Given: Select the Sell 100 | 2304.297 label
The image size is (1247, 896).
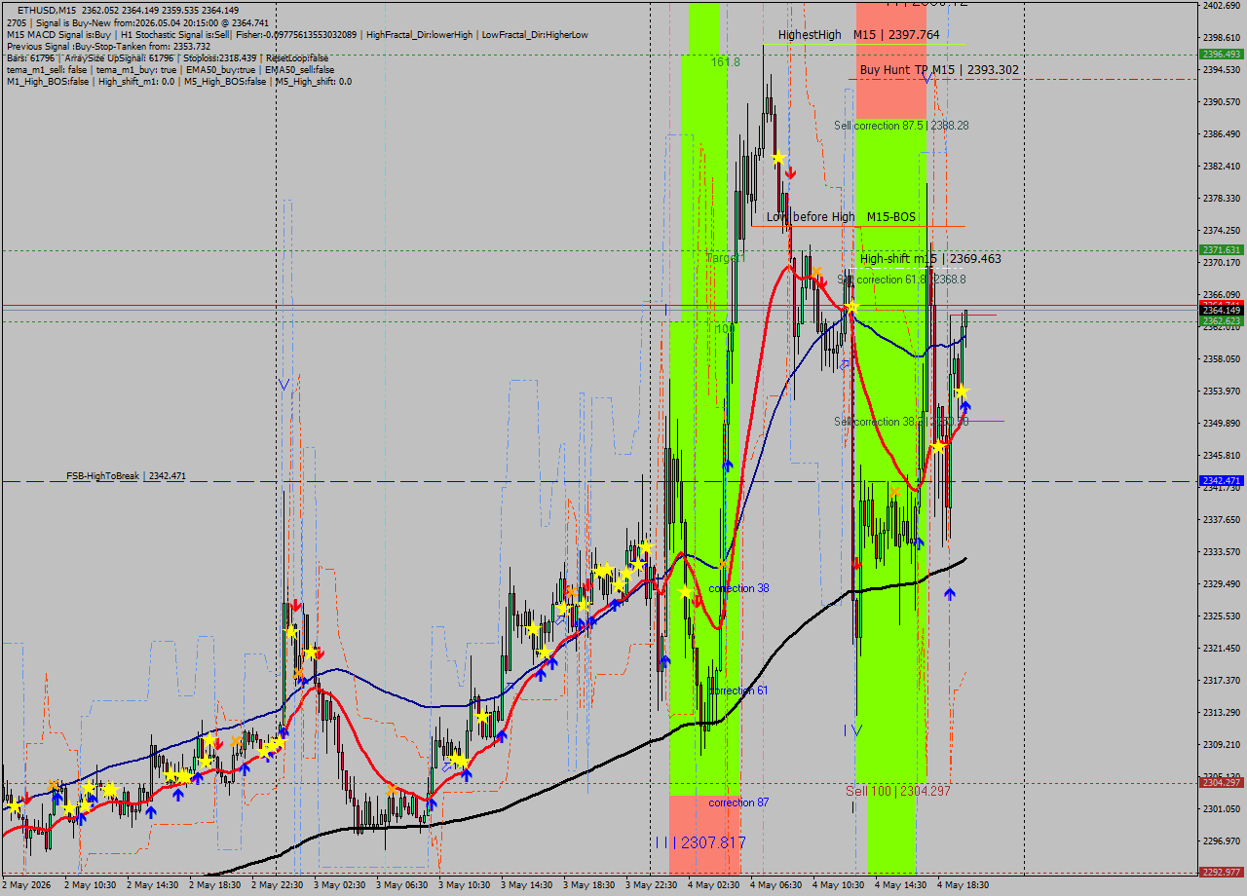Looking at the screenshot, I should 897,790.
